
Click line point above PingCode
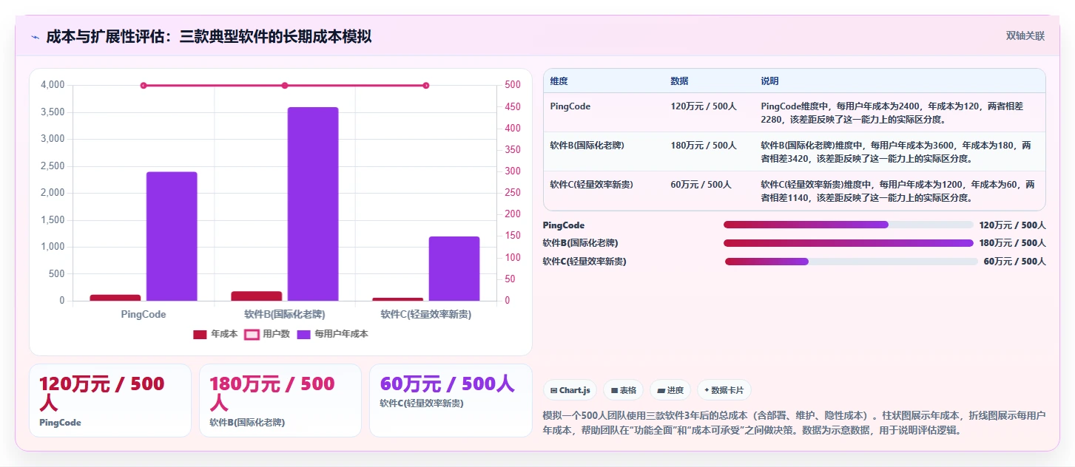144,86
